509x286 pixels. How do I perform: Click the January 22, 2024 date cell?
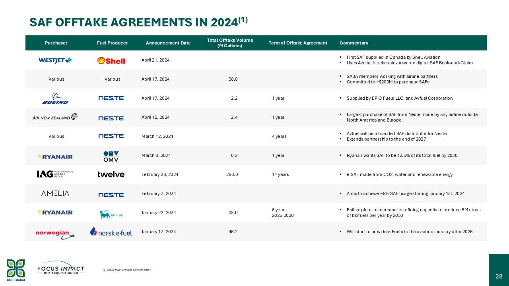pos(159,213)
